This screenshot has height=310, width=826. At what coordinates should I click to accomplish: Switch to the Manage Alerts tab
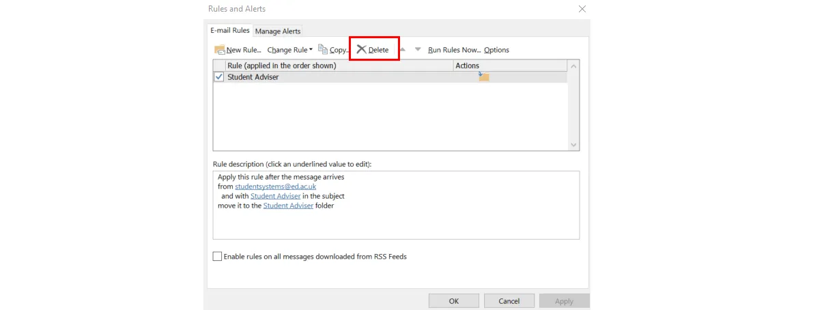(x=278, y=31)
